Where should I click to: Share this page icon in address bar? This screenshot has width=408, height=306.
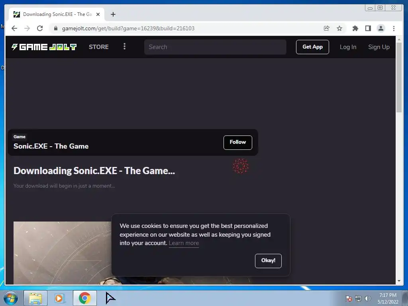coord(326,28)
